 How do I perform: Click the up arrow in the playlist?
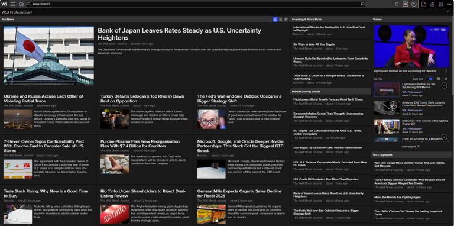click(x=444, y=85)
